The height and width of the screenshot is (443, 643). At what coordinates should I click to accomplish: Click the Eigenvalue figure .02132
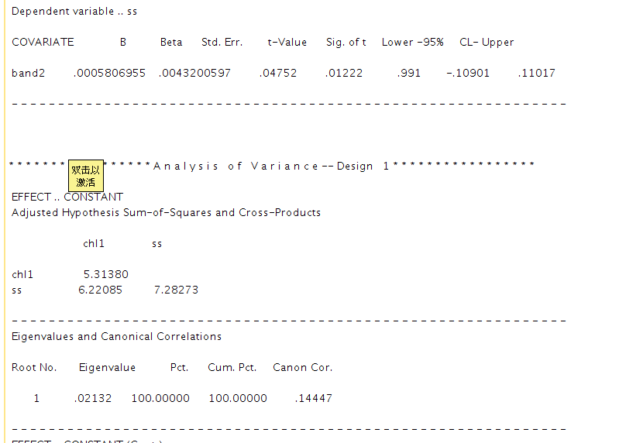coord(93,398)
